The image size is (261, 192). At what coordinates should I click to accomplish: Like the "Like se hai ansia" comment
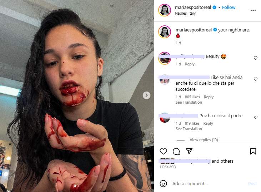(x=255, y=79)
